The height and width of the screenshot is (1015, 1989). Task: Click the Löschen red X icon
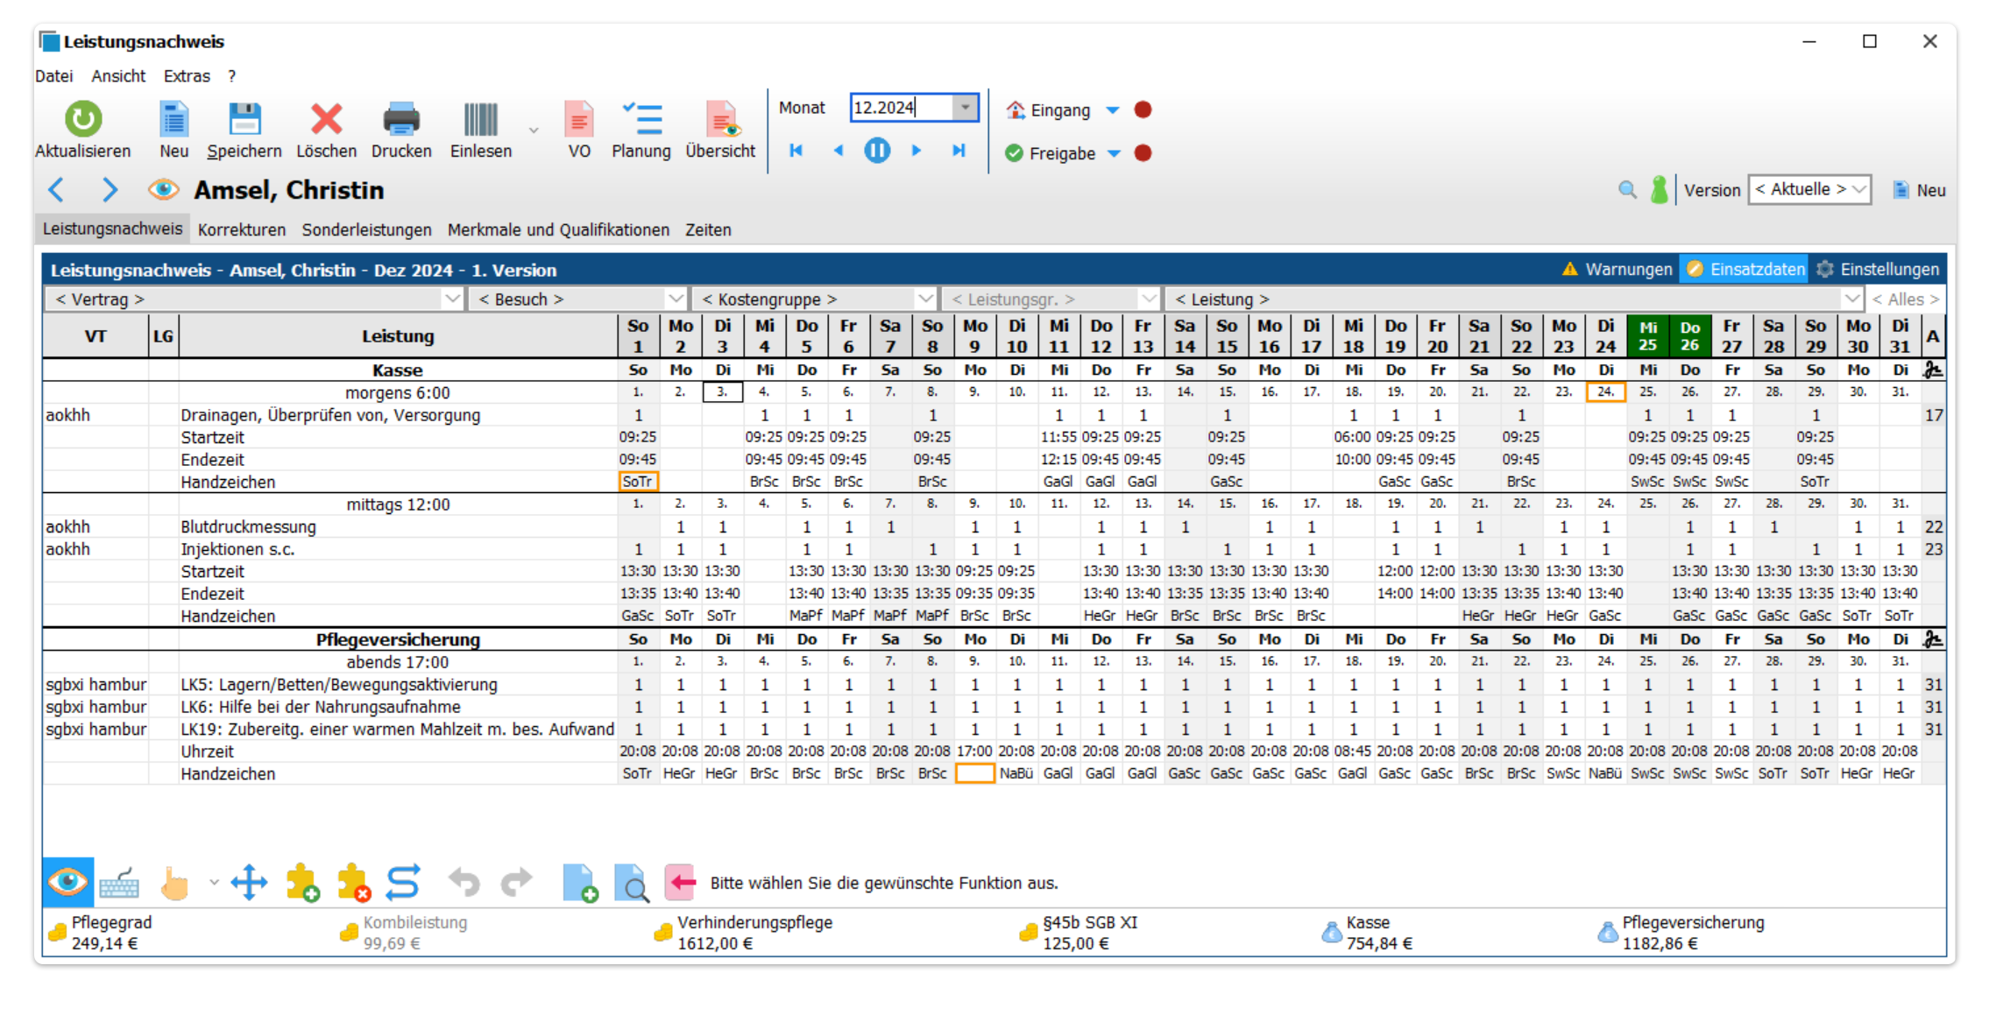tap(326, 120)
